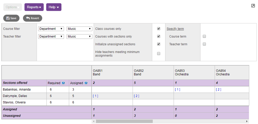The height and width of the screenshot is (124, 258).
Task: Click the pop-out window icon
Action: [253, 6]
